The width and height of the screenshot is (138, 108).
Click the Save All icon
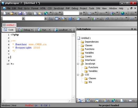tap(25, 13)
